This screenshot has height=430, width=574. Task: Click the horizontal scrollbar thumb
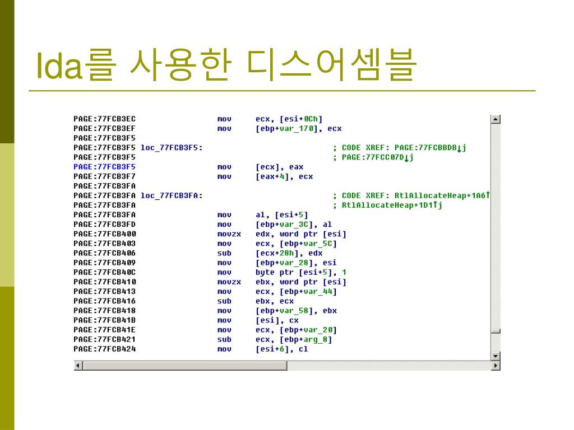(185, 365)
